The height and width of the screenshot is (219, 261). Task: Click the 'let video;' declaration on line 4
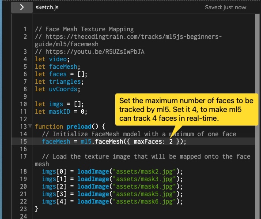(52, 59)
